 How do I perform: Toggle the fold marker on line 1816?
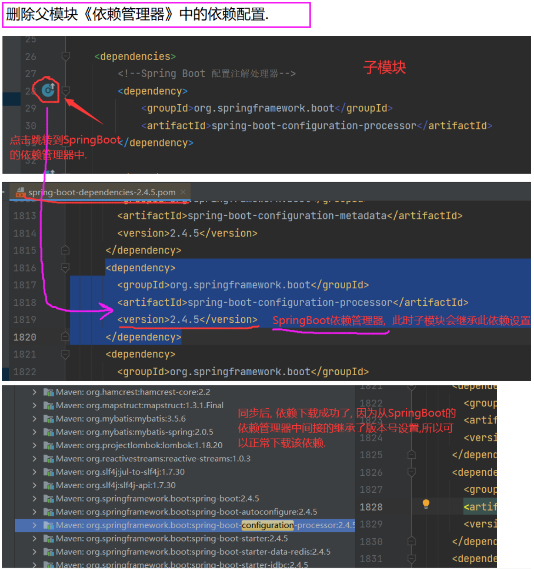(x=65, y=268)
